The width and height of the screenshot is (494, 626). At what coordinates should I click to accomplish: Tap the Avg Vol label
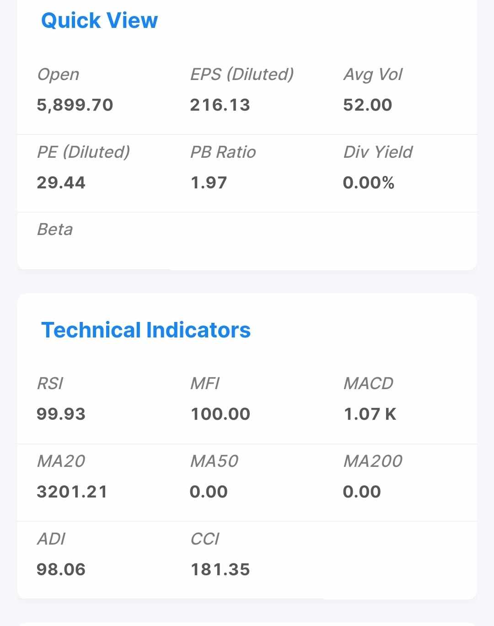tap(373, 74)
